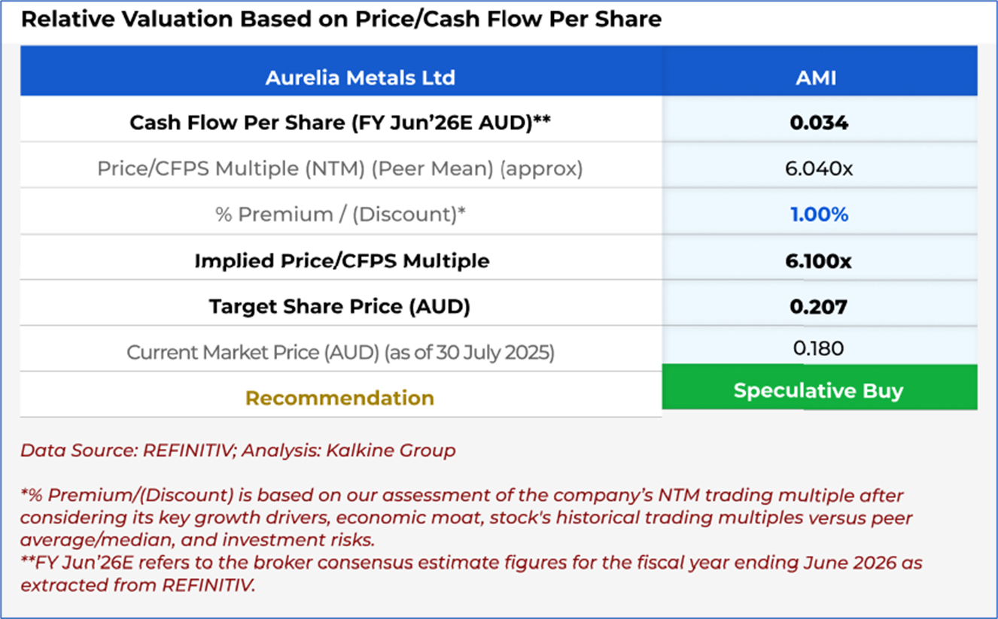This screenshot has height=619, width=998.
Task: Select the gold Recommendation label
Action: point(340,398)
